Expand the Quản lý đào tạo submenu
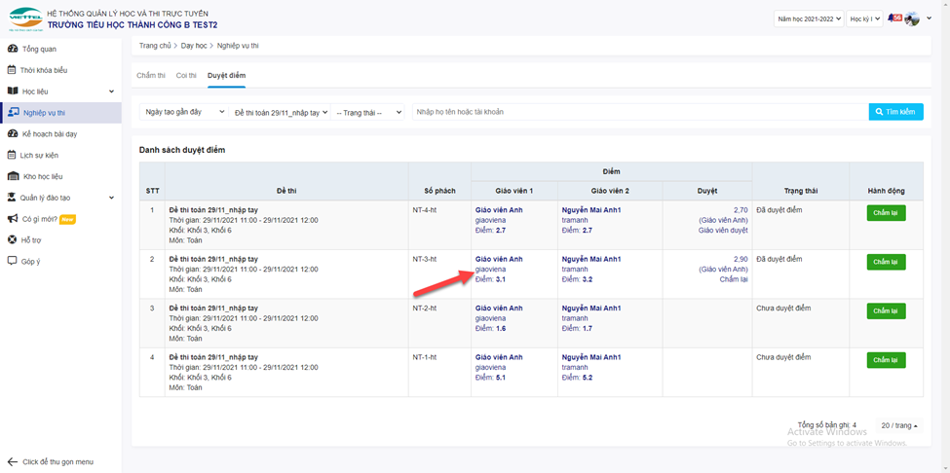950x473 pixels. click(111, 198)
